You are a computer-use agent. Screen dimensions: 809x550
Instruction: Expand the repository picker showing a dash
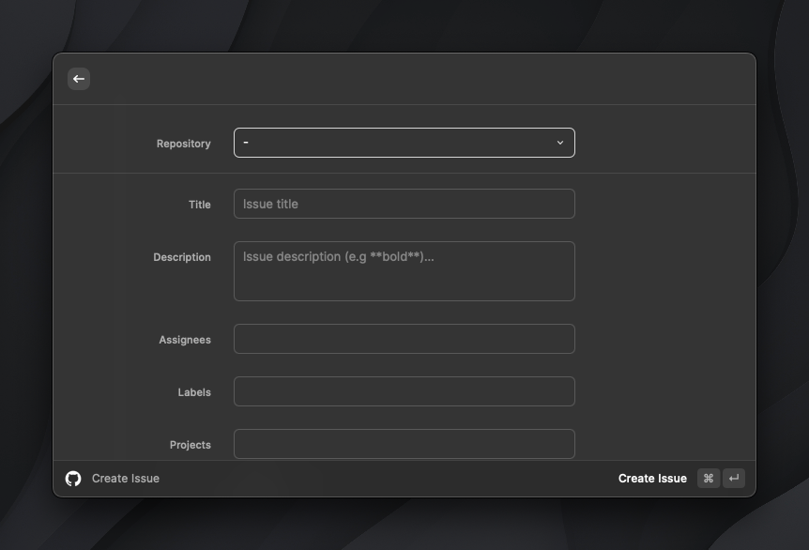[x=404, y=143]
